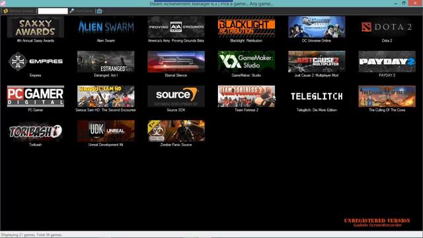Select the Source SDK thumbnail
This screenshot has width=423, height=238.
click(x=176, y=97)
